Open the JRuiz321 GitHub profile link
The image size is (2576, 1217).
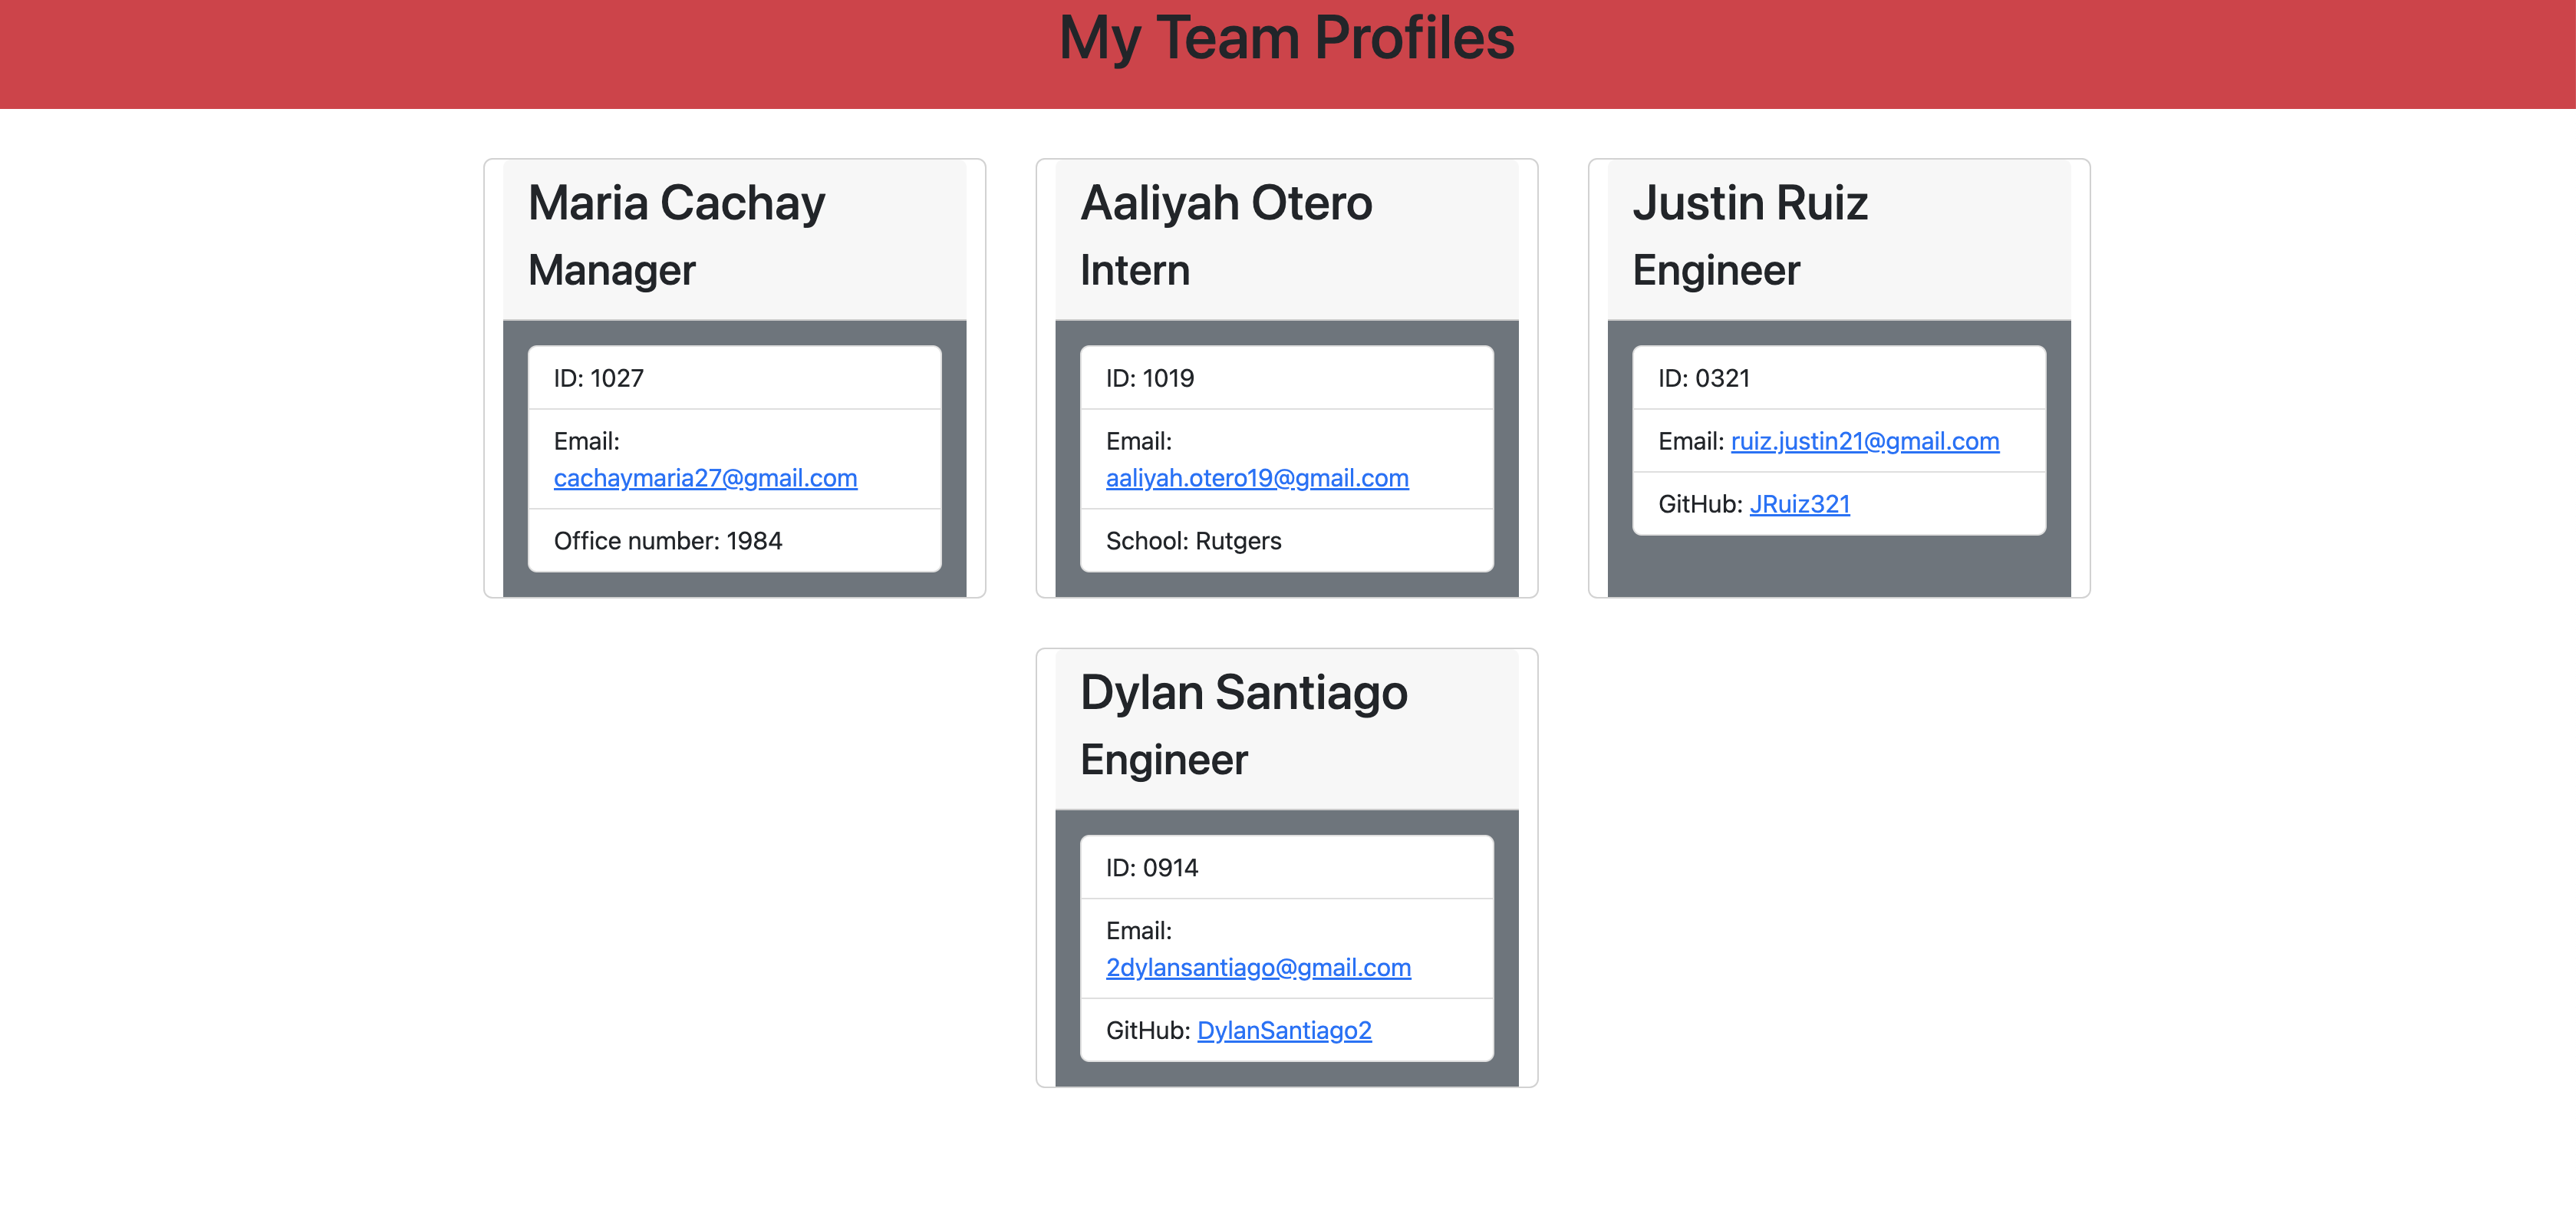pyautogui.click(x=1800, y=504)
